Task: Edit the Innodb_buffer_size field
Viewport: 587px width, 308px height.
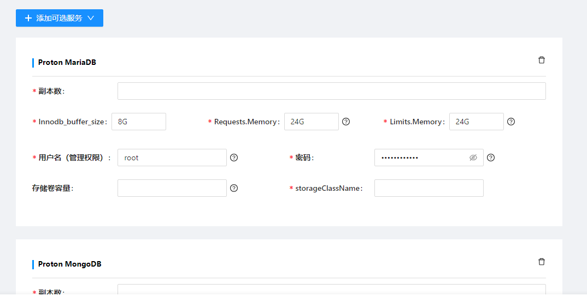Action: [x=139, y=122]
